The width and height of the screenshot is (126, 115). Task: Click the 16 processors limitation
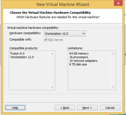click(x=79, y=57)
